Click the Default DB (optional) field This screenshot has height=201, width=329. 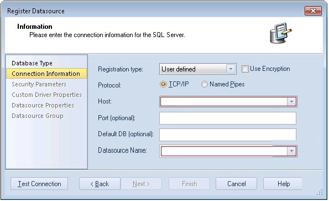[228, 135]
